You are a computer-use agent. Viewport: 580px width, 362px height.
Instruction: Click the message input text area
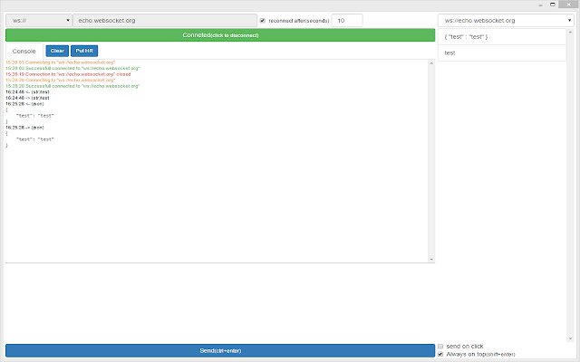(220, 303)
